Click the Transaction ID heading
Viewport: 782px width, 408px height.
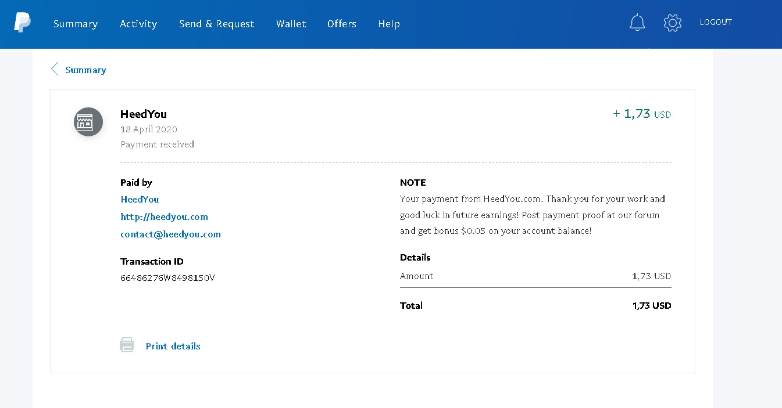152,261
